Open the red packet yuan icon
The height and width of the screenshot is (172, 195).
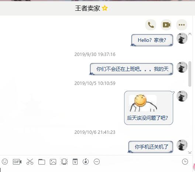click(75, 162)
